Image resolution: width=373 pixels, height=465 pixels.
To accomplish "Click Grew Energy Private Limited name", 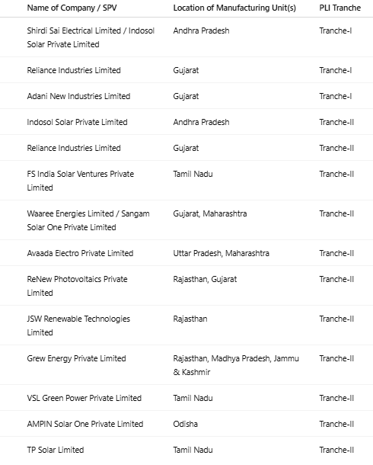I will pos(76,358).
